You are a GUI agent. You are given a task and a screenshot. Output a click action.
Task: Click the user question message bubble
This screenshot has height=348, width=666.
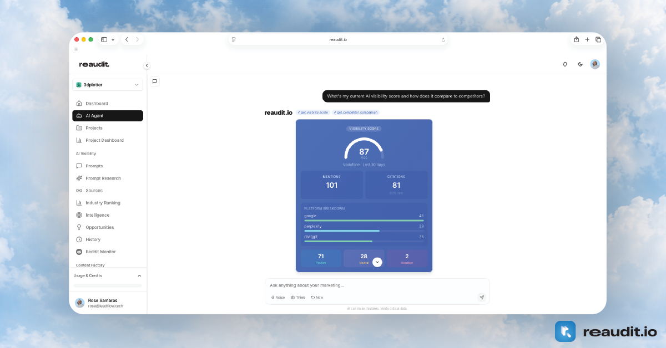[406, 96]
